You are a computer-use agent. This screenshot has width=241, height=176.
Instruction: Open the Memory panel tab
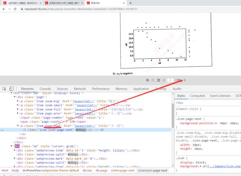point(121,89)
